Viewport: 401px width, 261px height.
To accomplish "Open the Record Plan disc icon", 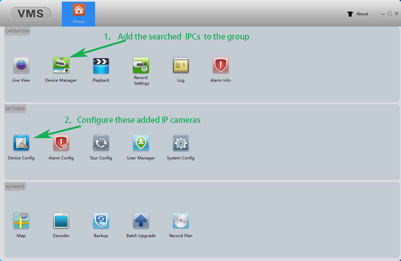I will [x=181, y=221].
